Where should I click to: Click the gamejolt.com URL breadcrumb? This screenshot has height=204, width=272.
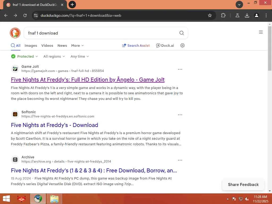[63, 71]
